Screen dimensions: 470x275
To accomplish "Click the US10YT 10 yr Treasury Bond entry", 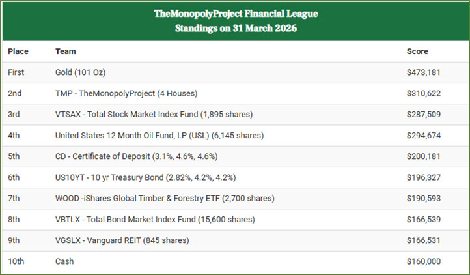I will point(145,177).
